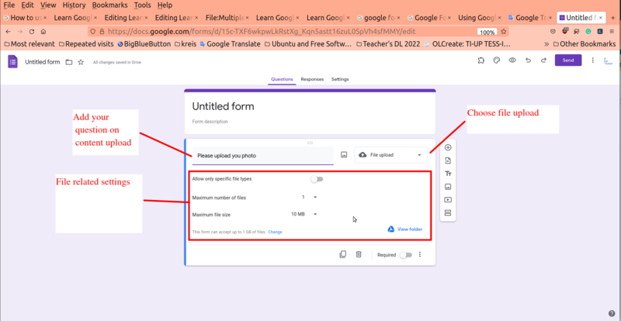Open the Tools menu
Viewport: 621px width, 321px height.
tap(143, 5)
